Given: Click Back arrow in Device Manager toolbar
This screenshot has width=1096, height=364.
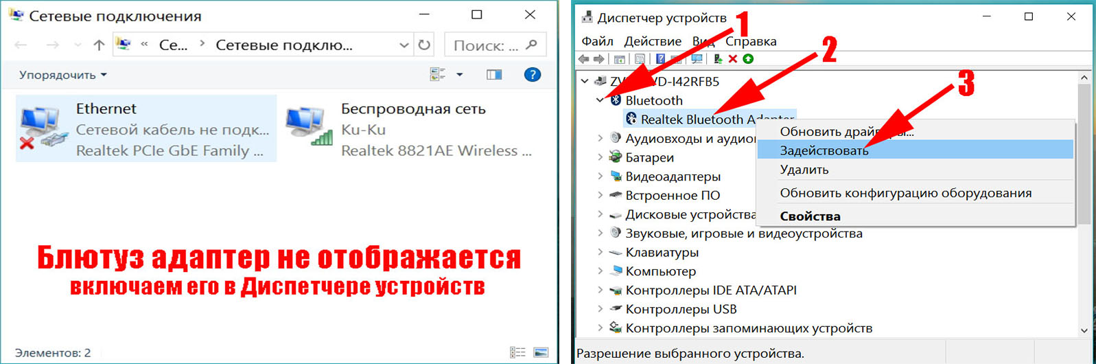Looking at the screenshot, I should (584, 59).
